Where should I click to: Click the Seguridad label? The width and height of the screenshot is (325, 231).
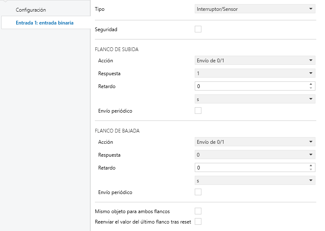[106, 29]
